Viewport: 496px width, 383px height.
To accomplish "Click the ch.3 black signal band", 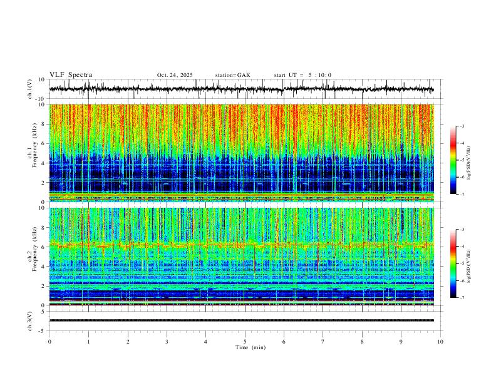I will (x=242, y=320).
